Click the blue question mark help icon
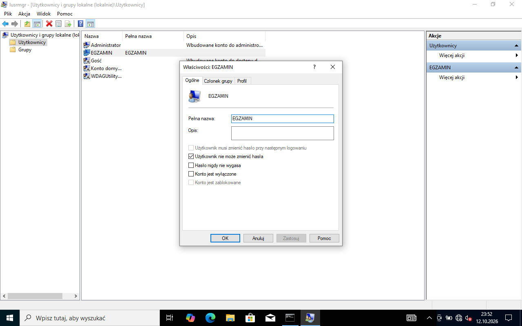522x326 pixels. (x=81, y=24)
